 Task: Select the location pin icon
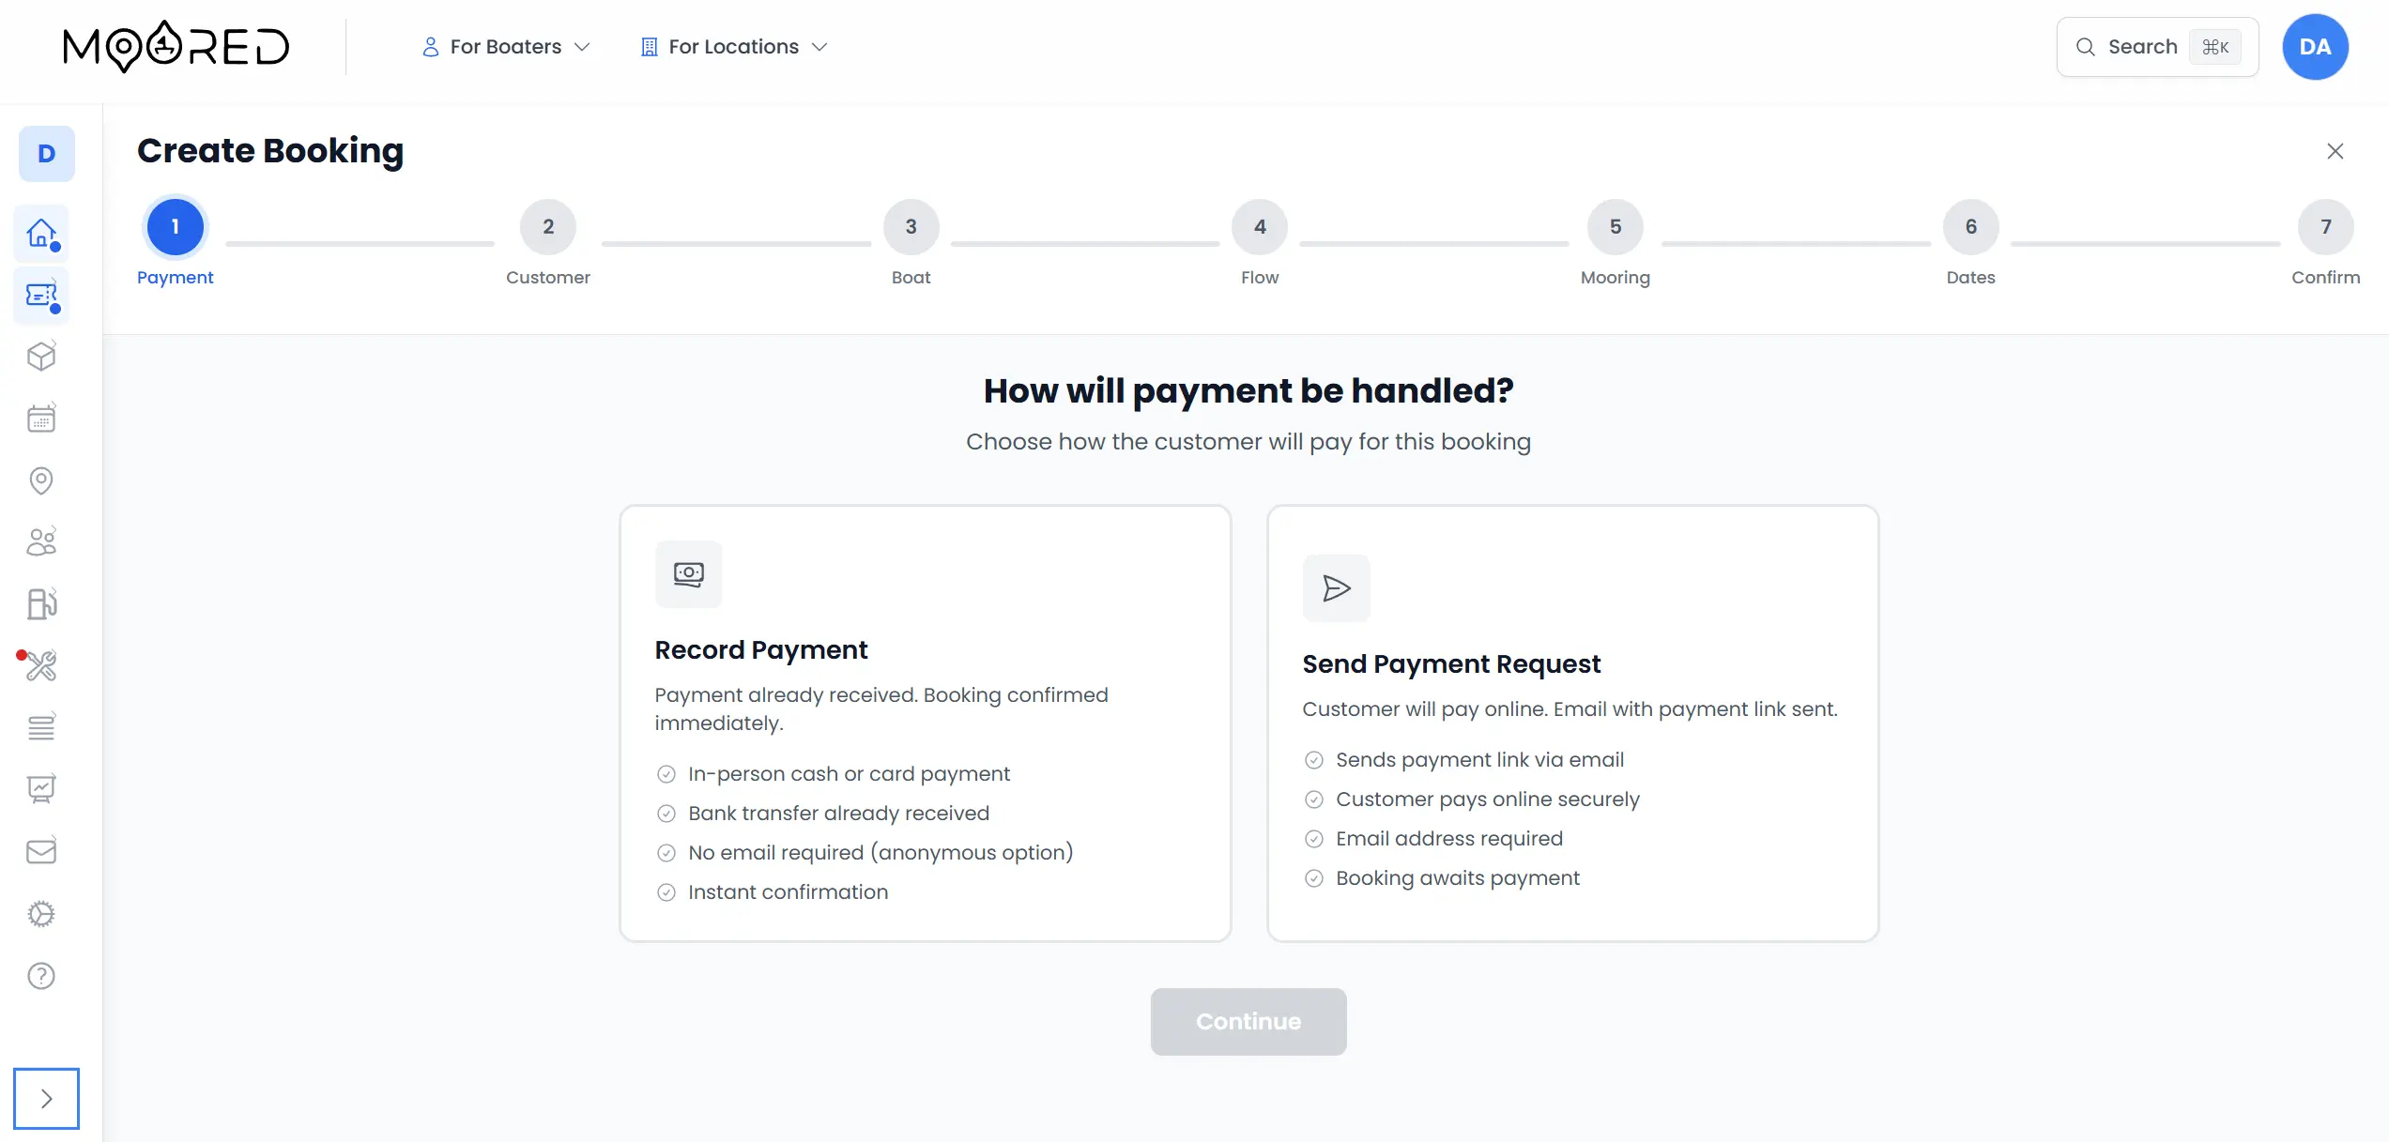[41, 480]
